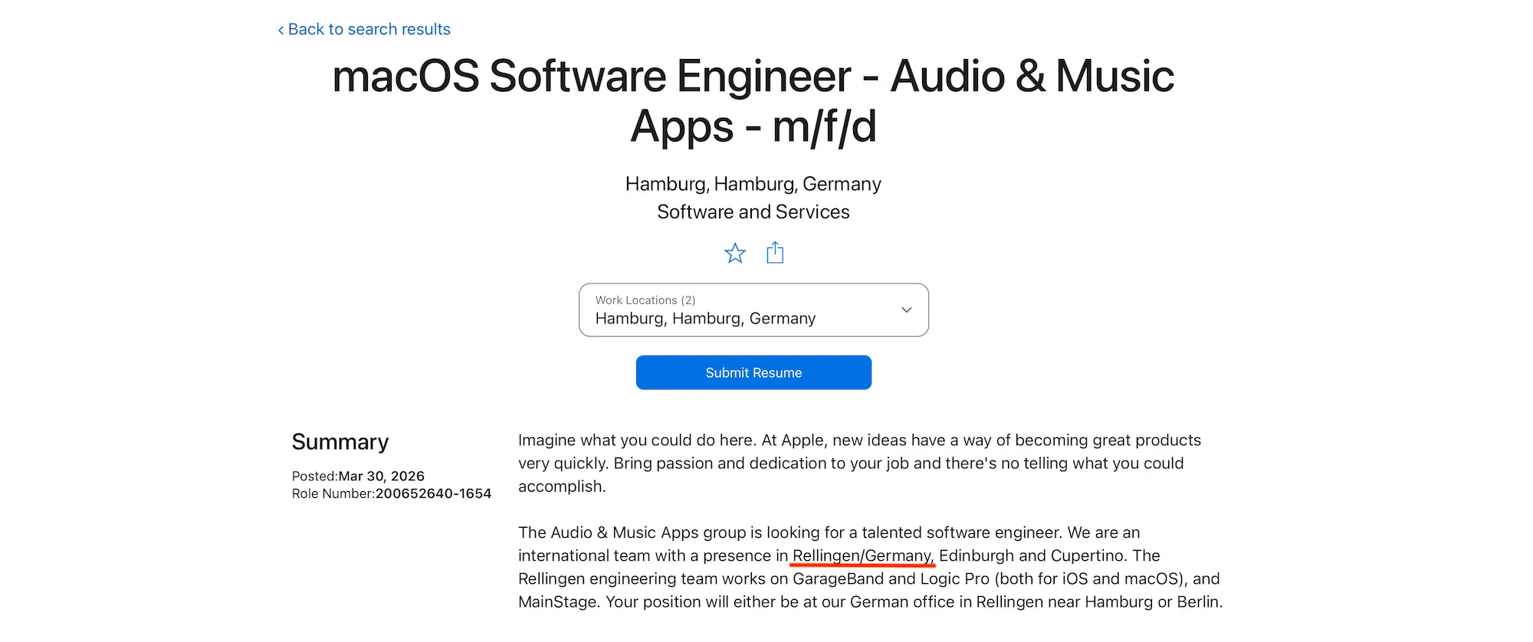The height and width of the screenshot is (642, 1533).
Task: Click Hamburg, Hamburg, Germany below the title
Action: tap(753, 184)
